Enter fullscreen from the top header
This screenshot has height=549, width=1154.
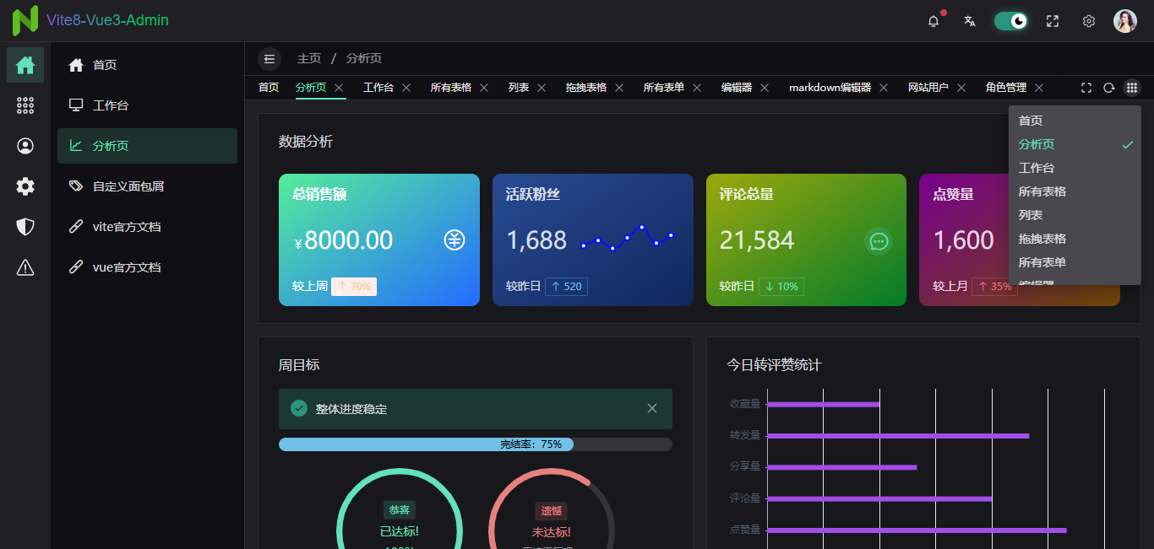coord(1053,21)
